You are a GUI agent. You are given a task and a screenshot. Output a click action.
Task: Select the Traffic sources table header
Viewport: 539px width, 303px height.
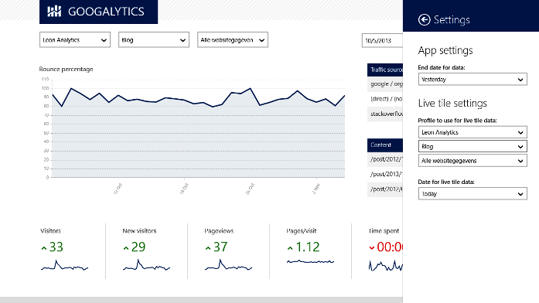pos(385,70)
